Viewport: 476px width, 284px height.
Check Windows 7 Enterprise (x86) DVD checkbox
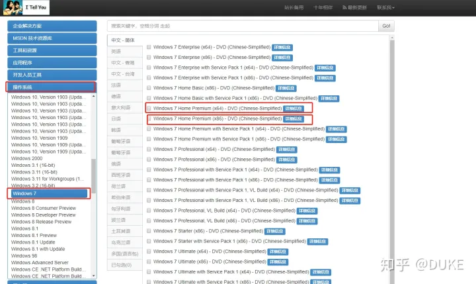[149, 57]
